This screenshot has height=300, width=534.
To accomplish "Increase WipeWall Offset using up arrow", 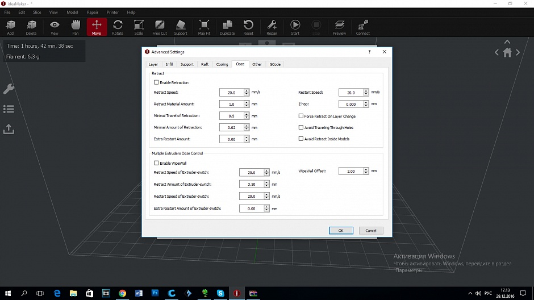I will tap(366, 169).
